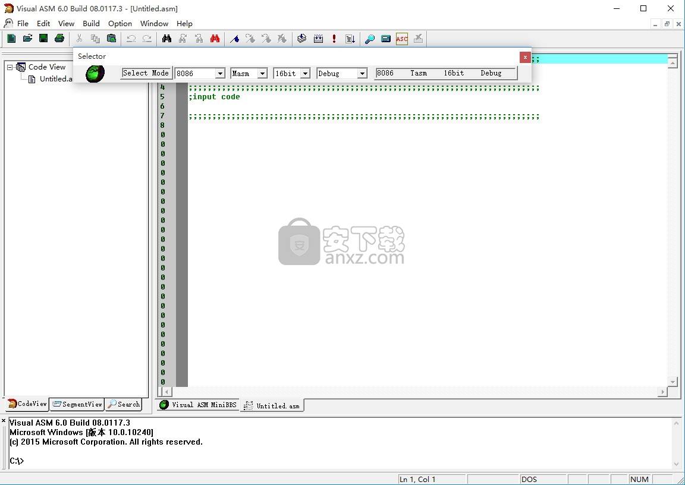Click the red binoculars search icon
Image resolution: width=685 pixels, height=485 pixels.
tap(215, 39)
